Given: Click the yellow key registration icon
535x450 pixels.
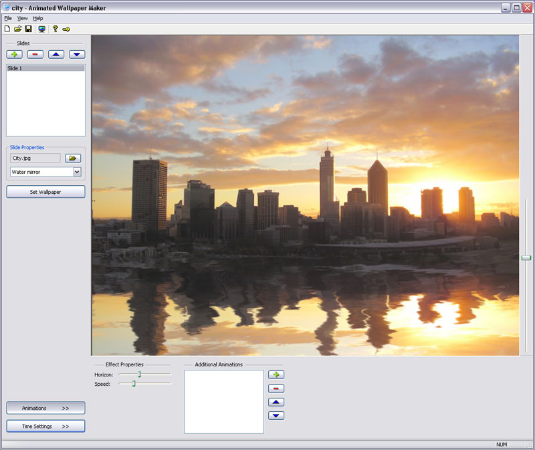Looking at the screenshot, I should (66, 29).
